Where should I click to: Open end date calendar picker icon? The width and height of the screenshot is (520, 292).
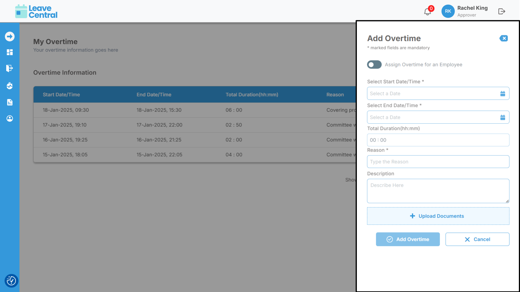tap(503, 117)
